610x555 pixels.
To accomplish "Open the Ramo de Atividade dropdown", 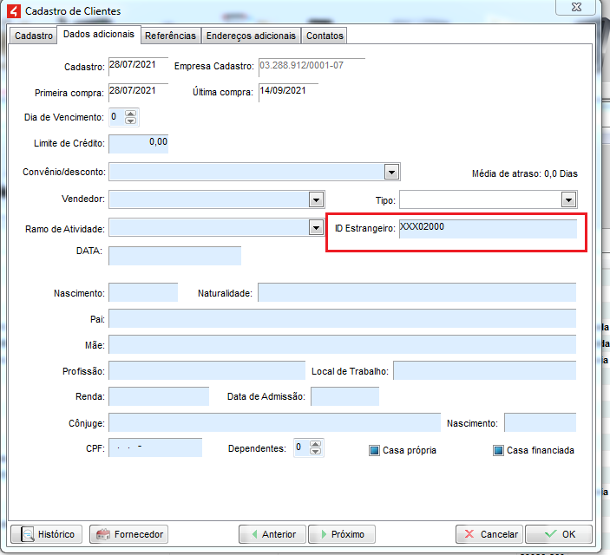I will (316, 228).
